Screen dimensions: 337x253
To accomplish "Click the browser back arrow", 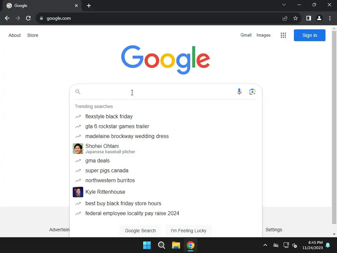I will (7, 18).
